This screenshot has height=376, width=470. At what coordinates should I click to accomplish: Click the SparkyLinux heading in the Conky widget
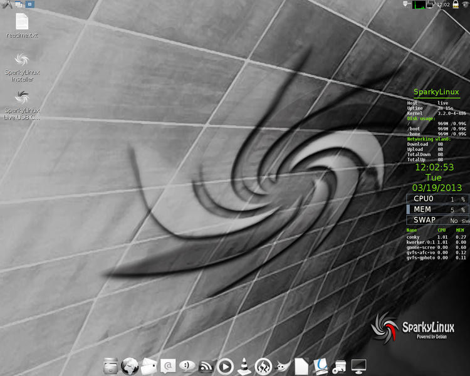436,92
